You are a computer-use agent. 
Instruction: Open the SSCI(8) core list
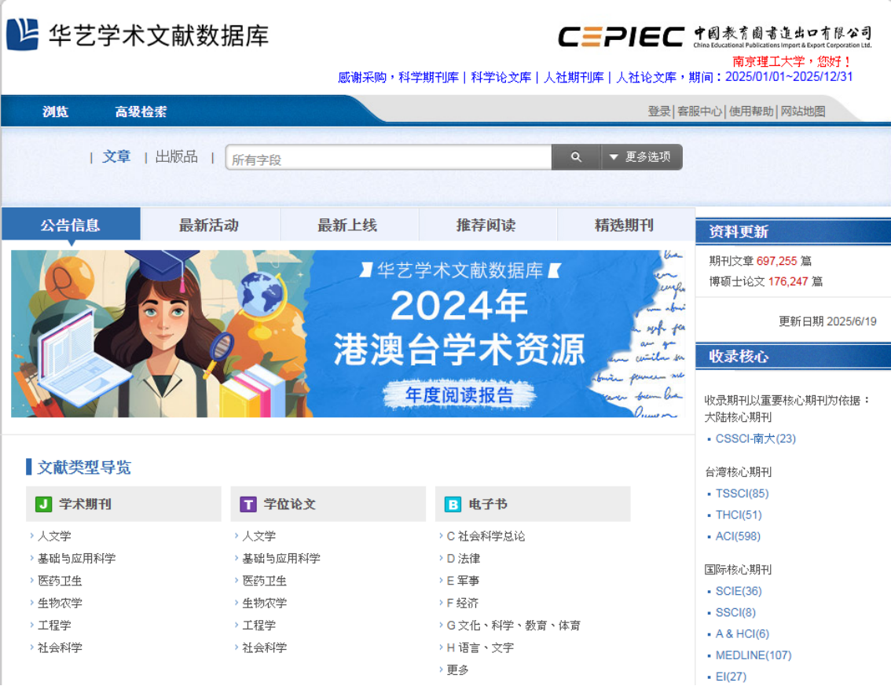pos(736,612)
